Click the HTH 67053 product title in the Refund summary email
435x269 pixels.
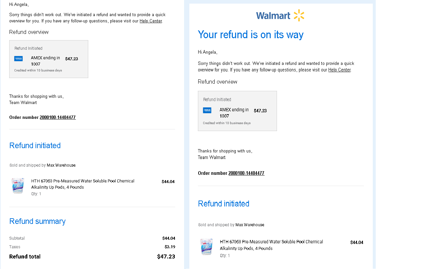(x=83, y=184)
